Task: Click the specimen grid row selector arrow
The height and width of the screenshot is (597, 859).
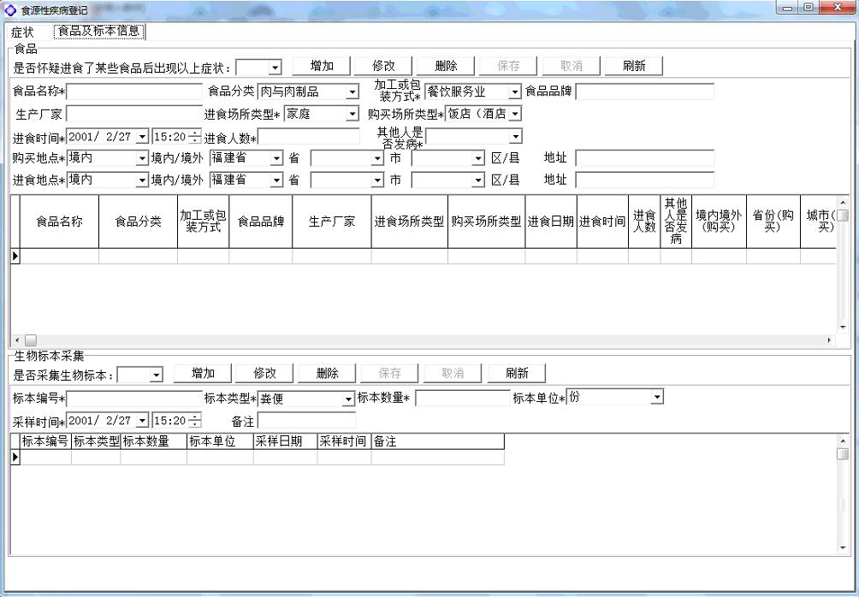Action: (x=15, y=457)
